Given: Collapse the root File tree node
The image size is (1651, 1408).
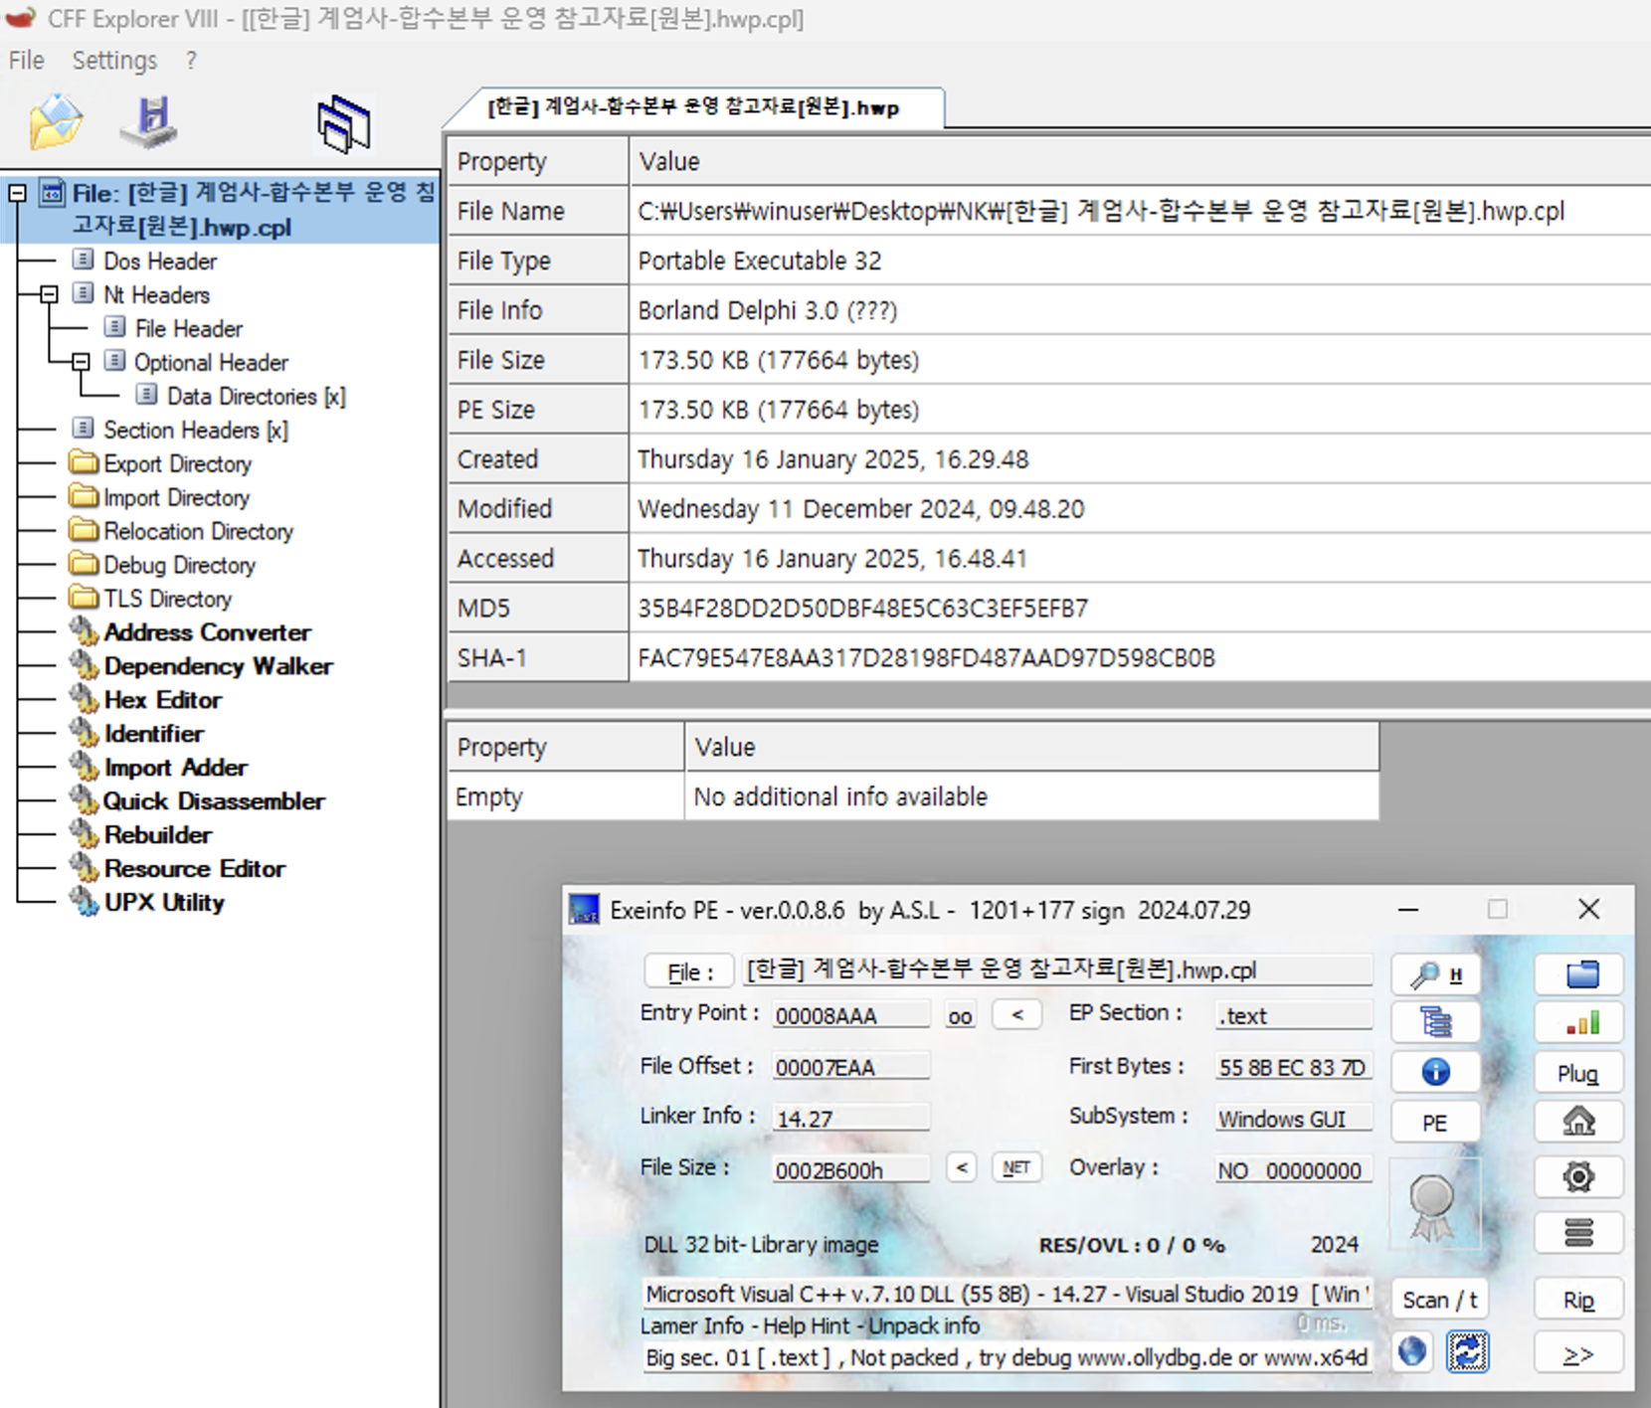Looking at the screenshot, I should [x=17, y=193].
